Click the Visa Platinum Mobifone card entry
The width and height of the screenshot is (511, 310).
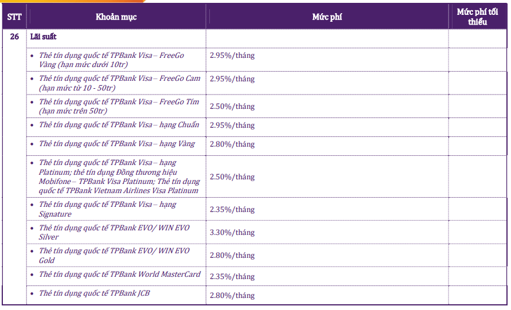click(119, 176)
